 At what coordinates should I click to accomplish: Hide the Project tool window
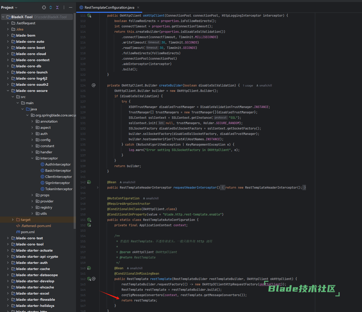pos(71,7)
